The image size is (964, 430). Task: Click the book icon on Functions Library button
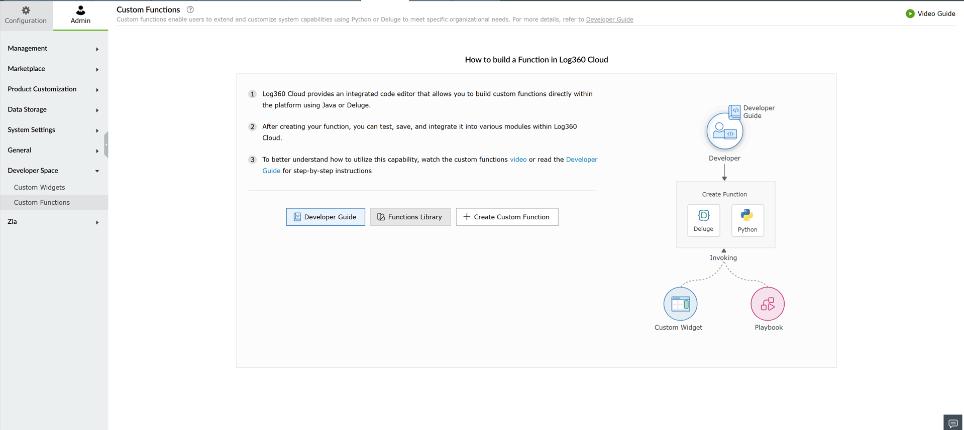point(381,217)
